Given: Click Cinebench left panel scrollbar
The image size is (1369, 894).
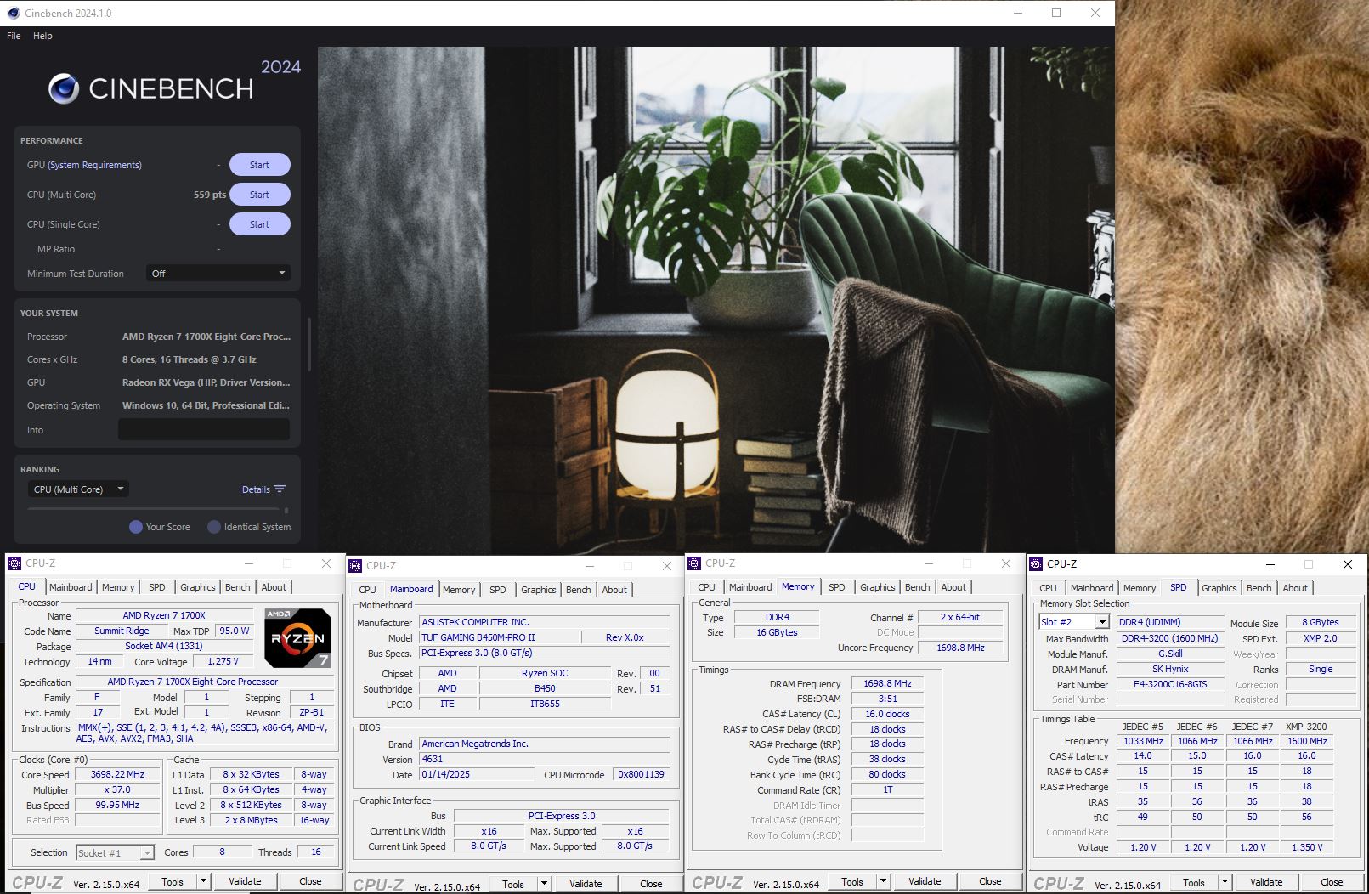Looking at the screenshot, I should 308,344.
